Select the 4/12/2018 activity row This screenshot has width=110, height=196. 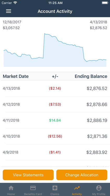tap(55, 104)
